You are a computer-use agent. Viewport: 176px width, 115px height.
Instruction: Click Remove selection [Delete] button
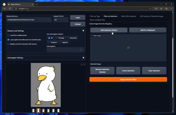pyautogui.click(x=102, y=71)
